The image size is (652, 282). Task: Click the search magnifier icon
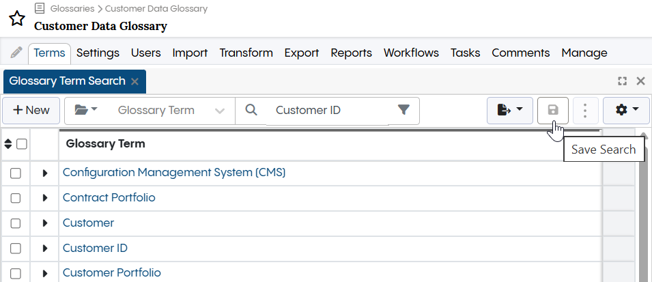[251, 110]
